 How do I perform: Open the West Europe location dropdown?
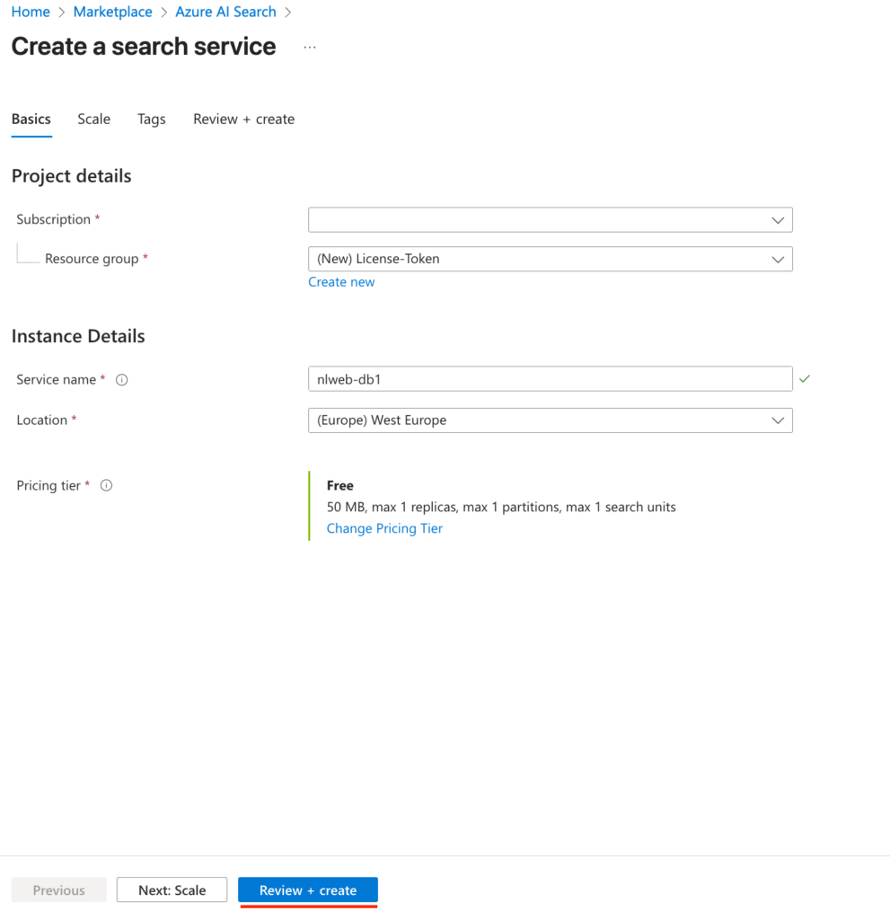(x=551, y=420)
